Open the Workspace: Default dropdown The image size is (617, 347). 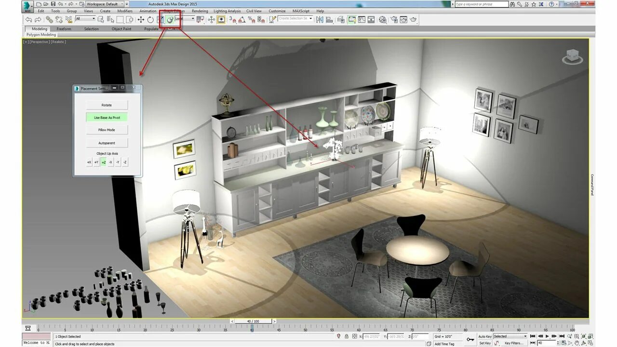[x=105, y=4]
